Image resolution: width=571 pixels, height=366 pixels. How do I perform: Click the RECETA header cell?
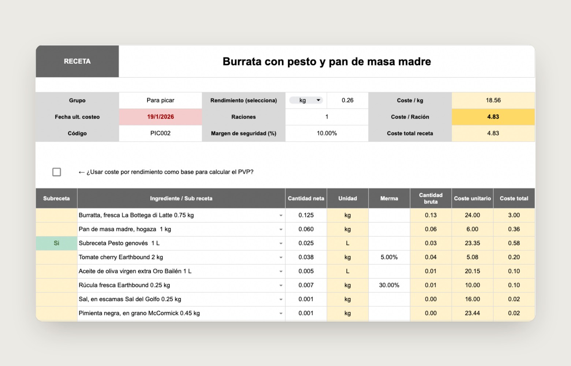(77, 61)
